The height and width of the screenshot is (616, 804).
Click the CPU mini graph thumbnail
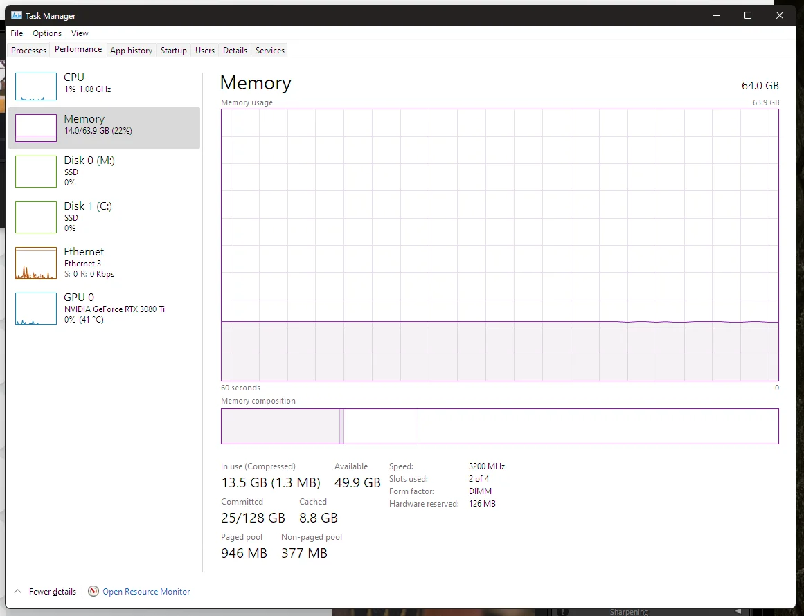click(x=36, y=87)
